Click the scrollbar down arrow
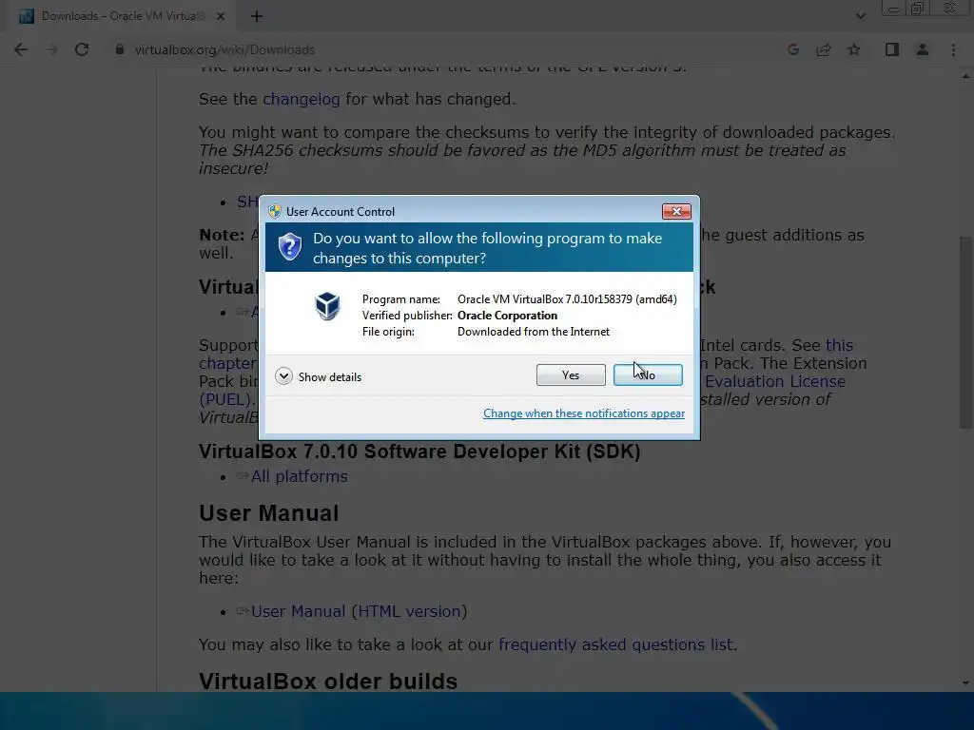 966,683
